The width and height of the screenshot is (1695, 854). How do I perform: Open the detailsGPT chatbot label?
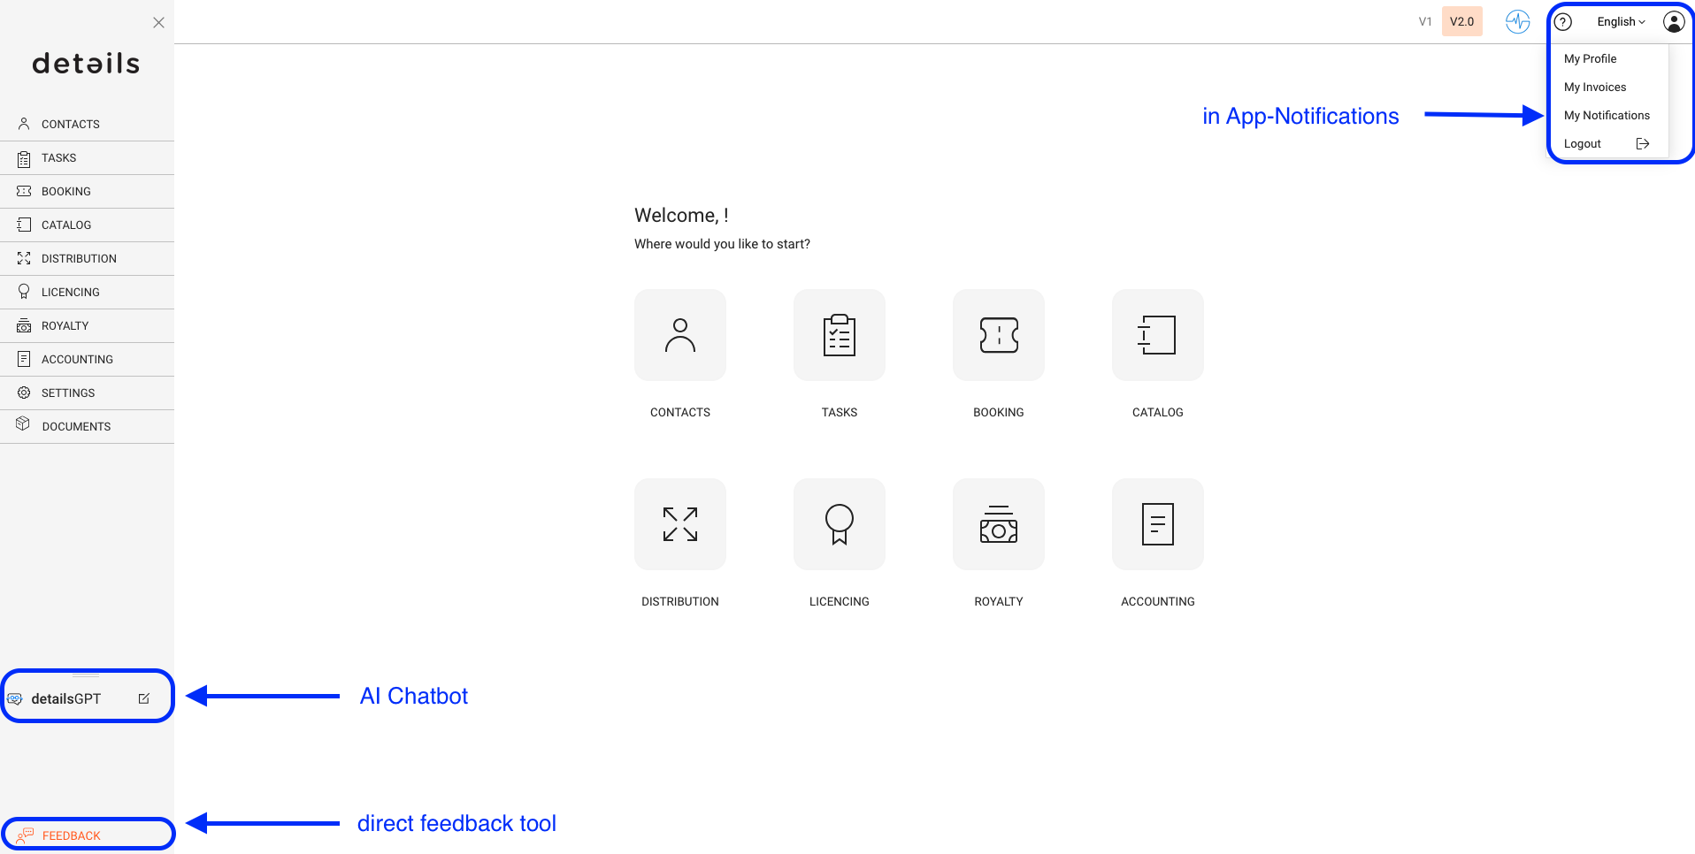[66, 698]
